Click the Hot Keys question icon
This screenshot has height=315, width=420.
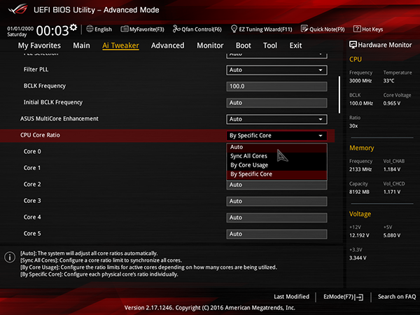[357, 29]
